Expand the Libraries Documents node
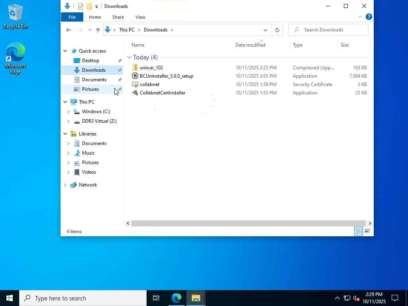This screenshot has width=408, height=306. coord(68,143)
